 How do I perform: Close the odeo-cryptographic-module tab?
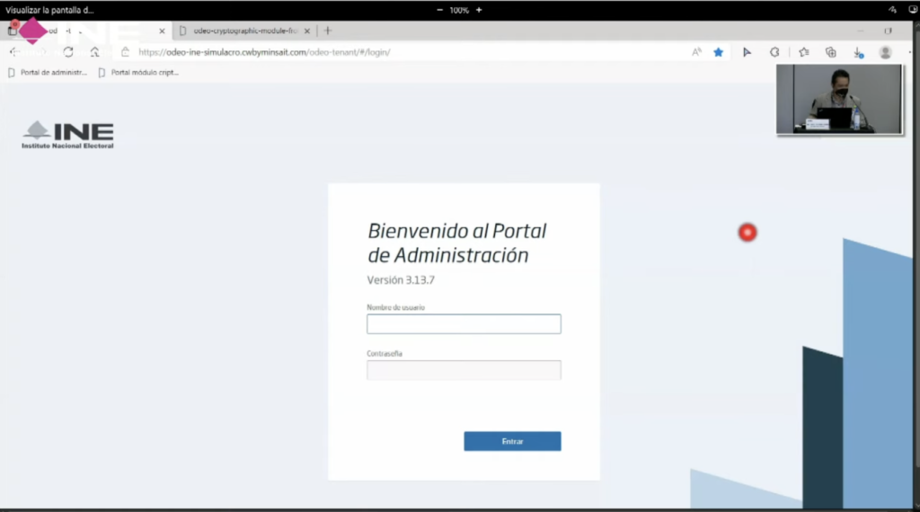308,31
